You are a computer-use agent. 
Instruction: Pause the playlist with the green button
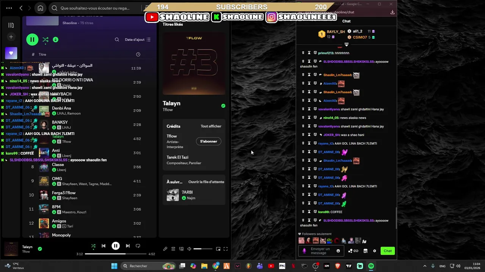coord(32,39)
